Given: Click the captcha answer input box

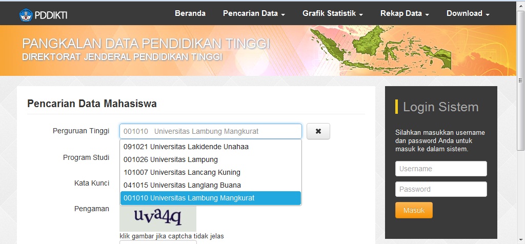Looking at the screenshot, I should pos(158,242).
